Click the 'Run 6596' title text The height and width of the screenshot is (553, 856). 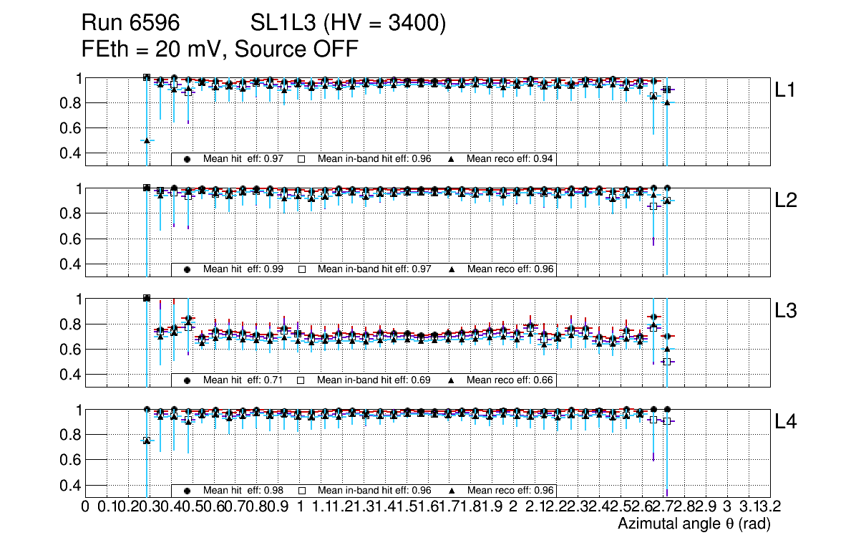click(x=130, y=24)
